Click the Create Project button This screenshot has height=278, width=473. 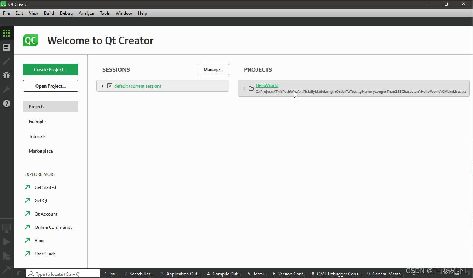pyautogui.click(x=50, y=69)
